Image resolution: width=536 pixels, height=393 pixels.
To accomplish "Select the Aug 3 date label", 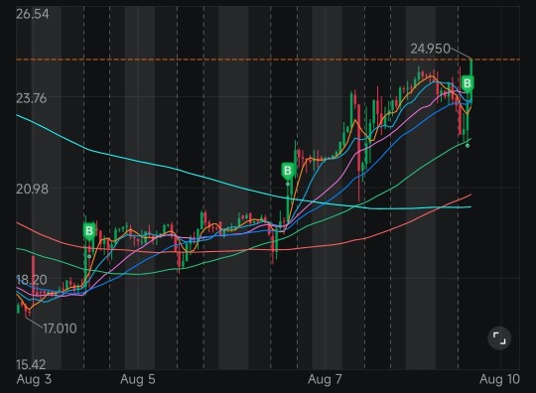I will 34,379.
